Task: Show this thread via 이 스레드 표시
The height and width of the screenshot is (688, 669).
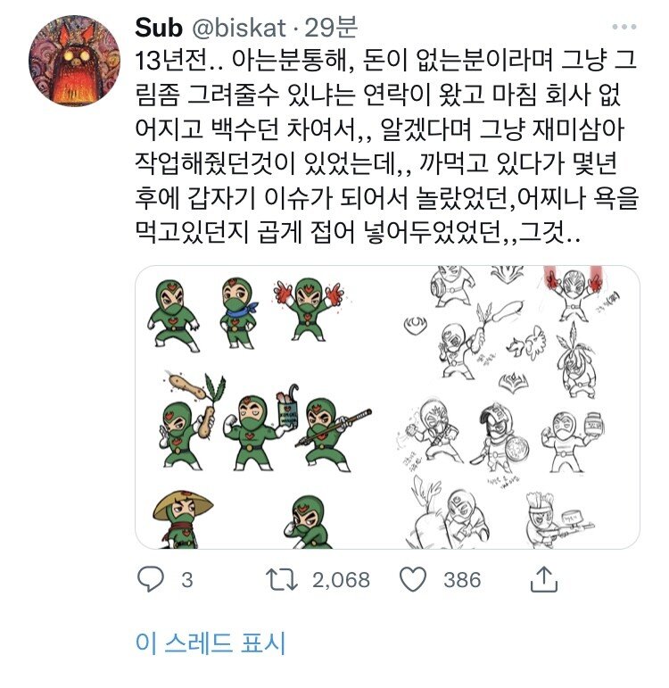Action: pos(211,643)
